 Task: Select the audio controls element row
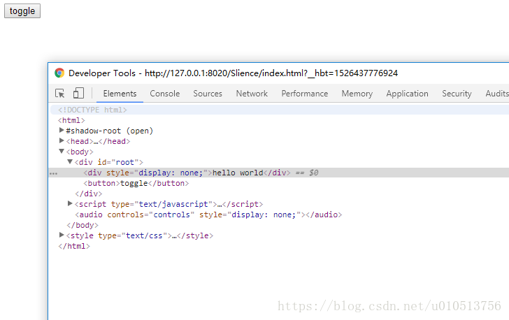pyautogui.click(x=208, y=215)
